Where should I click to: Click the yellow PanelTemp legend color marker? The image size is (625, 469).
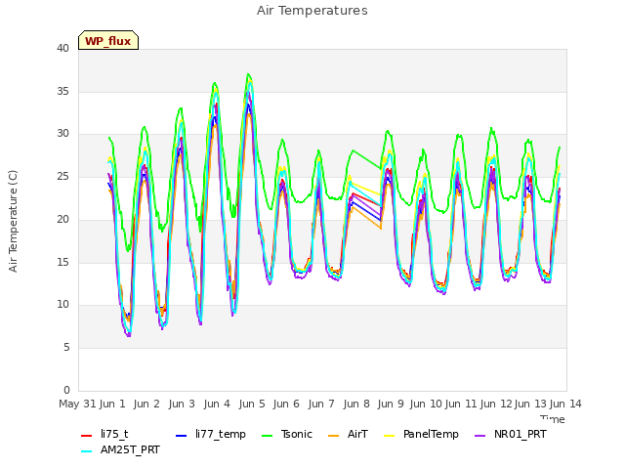[389, 436]
